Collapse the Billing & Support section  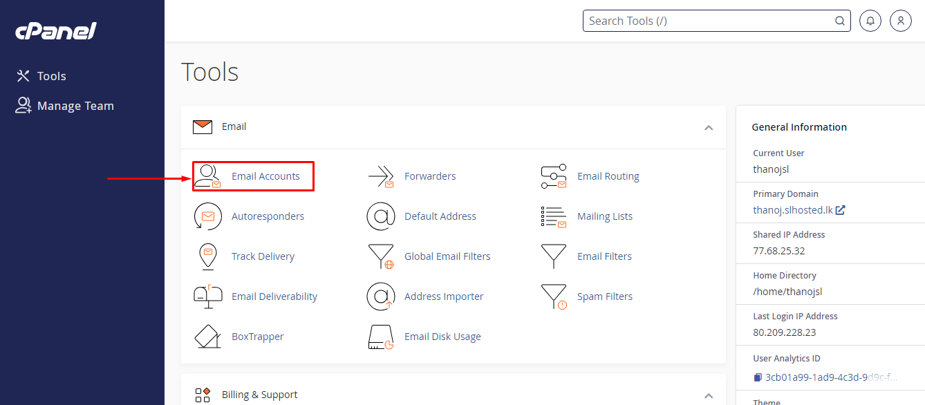click(708, 395)
